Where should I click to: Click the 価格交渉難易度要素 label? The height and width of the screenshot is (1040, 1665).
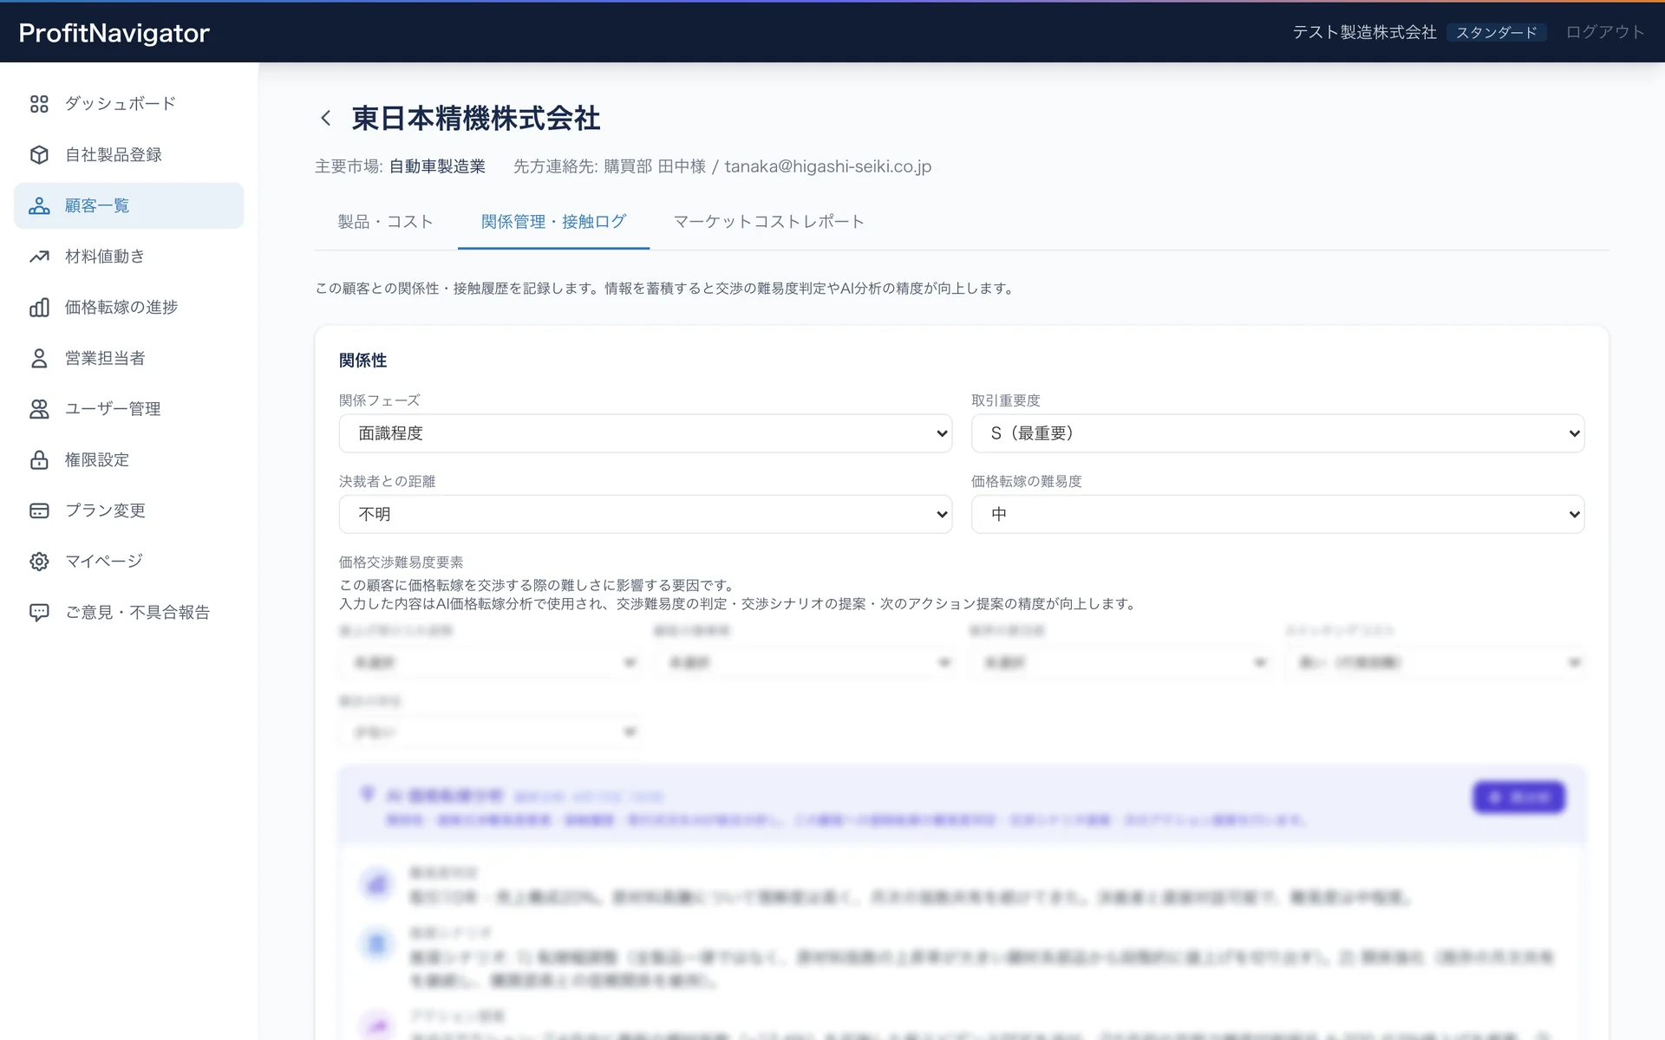[x=402, y=562]
